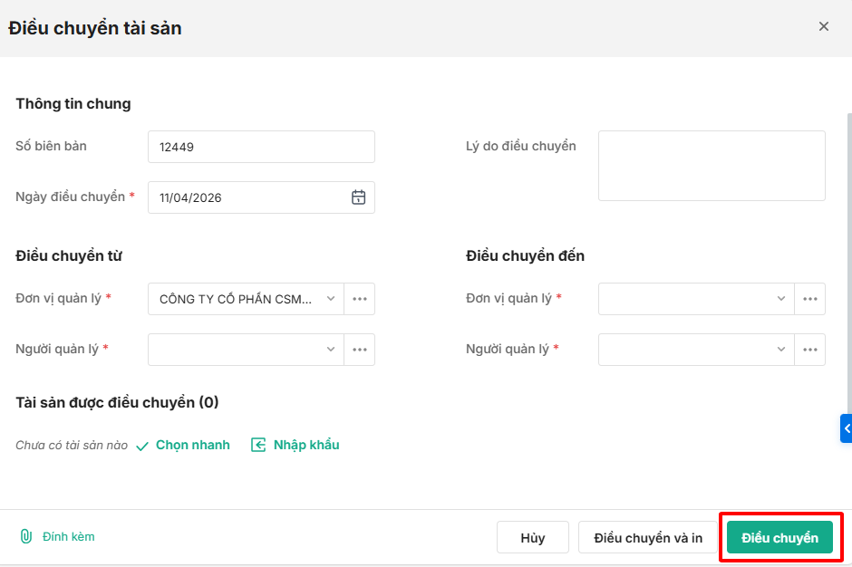Expand source Đơn vị quản lý dropdown
852x567 pixels.
tap(331, 299)
